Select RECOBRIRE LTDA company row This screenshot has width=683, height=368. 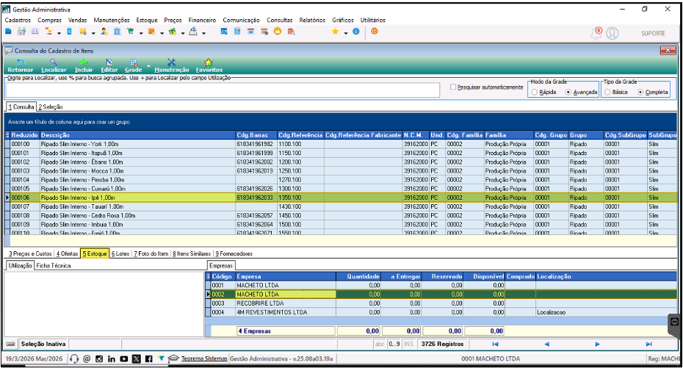(441, 303)
